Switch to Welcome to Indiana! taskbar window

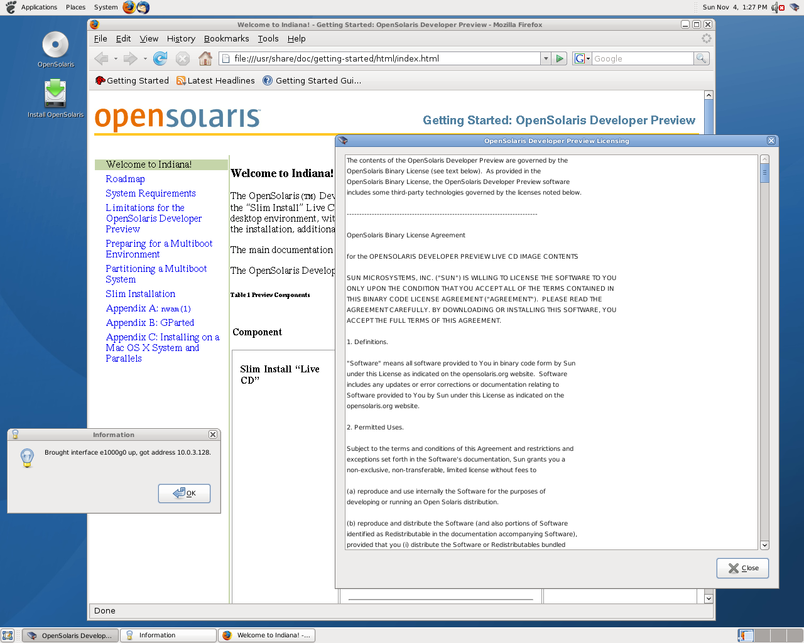point(266,635)
